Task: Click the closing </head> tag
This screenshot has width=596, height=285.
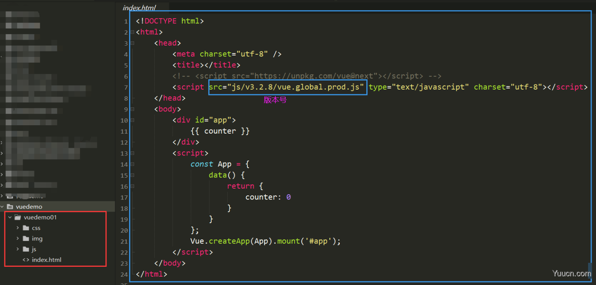Action: 170,98
